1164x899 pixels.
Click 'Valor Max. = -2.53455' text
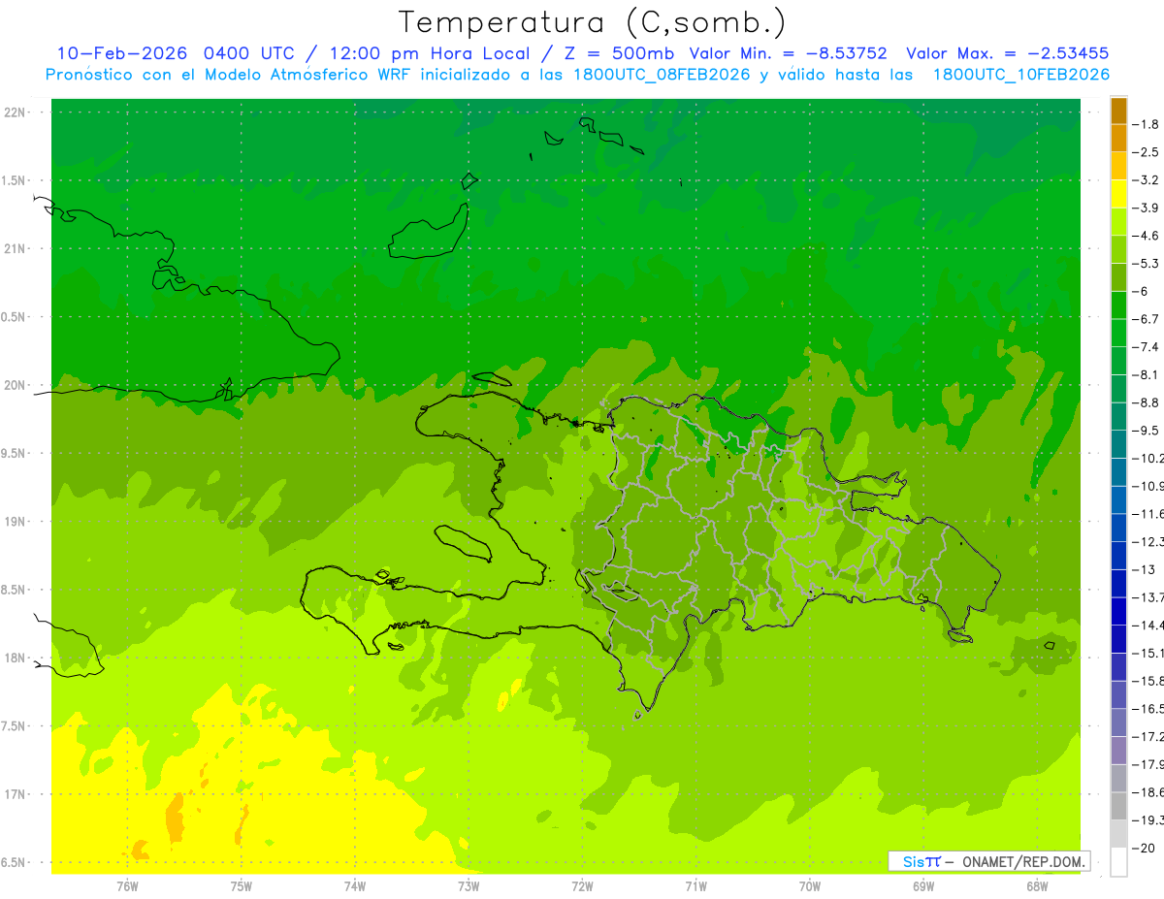(x=1007, y=53)
